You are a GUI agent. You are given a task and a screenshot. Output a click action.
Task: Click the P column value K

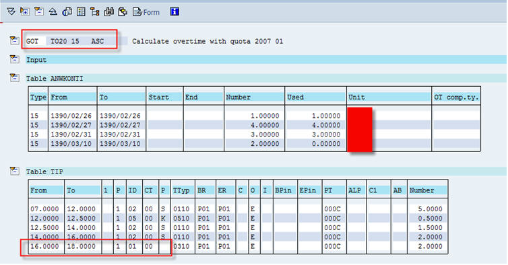tap(163, 219)
